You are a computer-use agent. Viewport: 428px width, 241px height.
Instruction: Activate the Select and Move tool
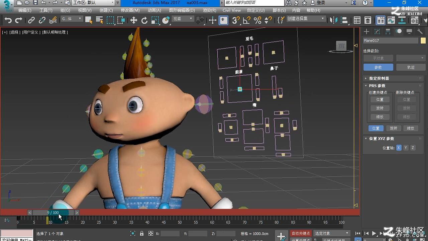[x=134, y=20]
